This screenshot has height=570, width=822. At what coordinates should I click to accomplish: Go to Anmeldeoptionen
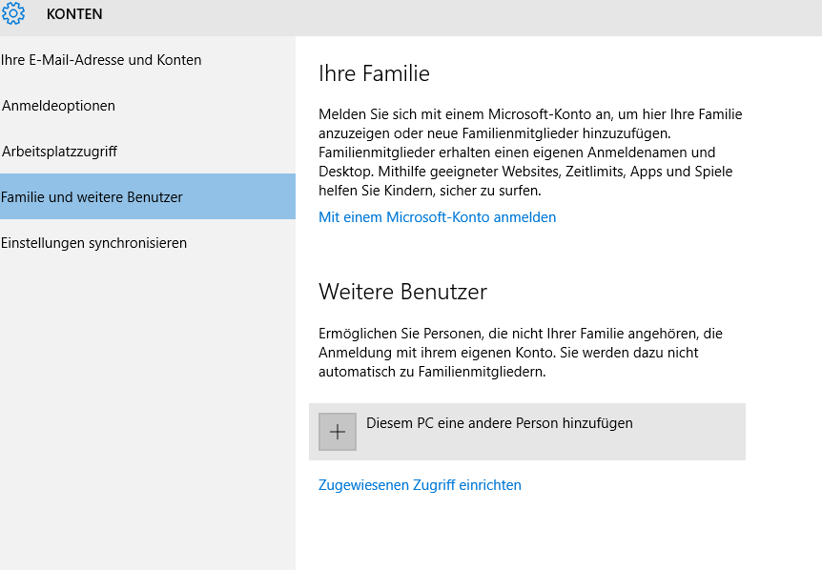[x=59, y=106]
